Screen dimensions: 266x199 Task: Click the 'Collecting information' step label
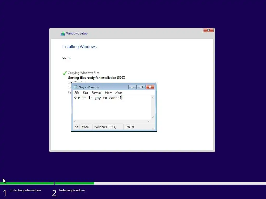[25, 190]
